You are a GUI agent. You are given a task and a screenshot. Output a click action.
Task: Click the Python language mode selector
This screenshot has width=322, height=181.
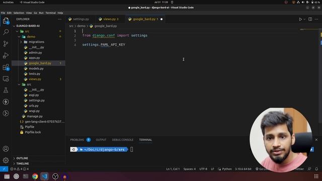(227, 169)
